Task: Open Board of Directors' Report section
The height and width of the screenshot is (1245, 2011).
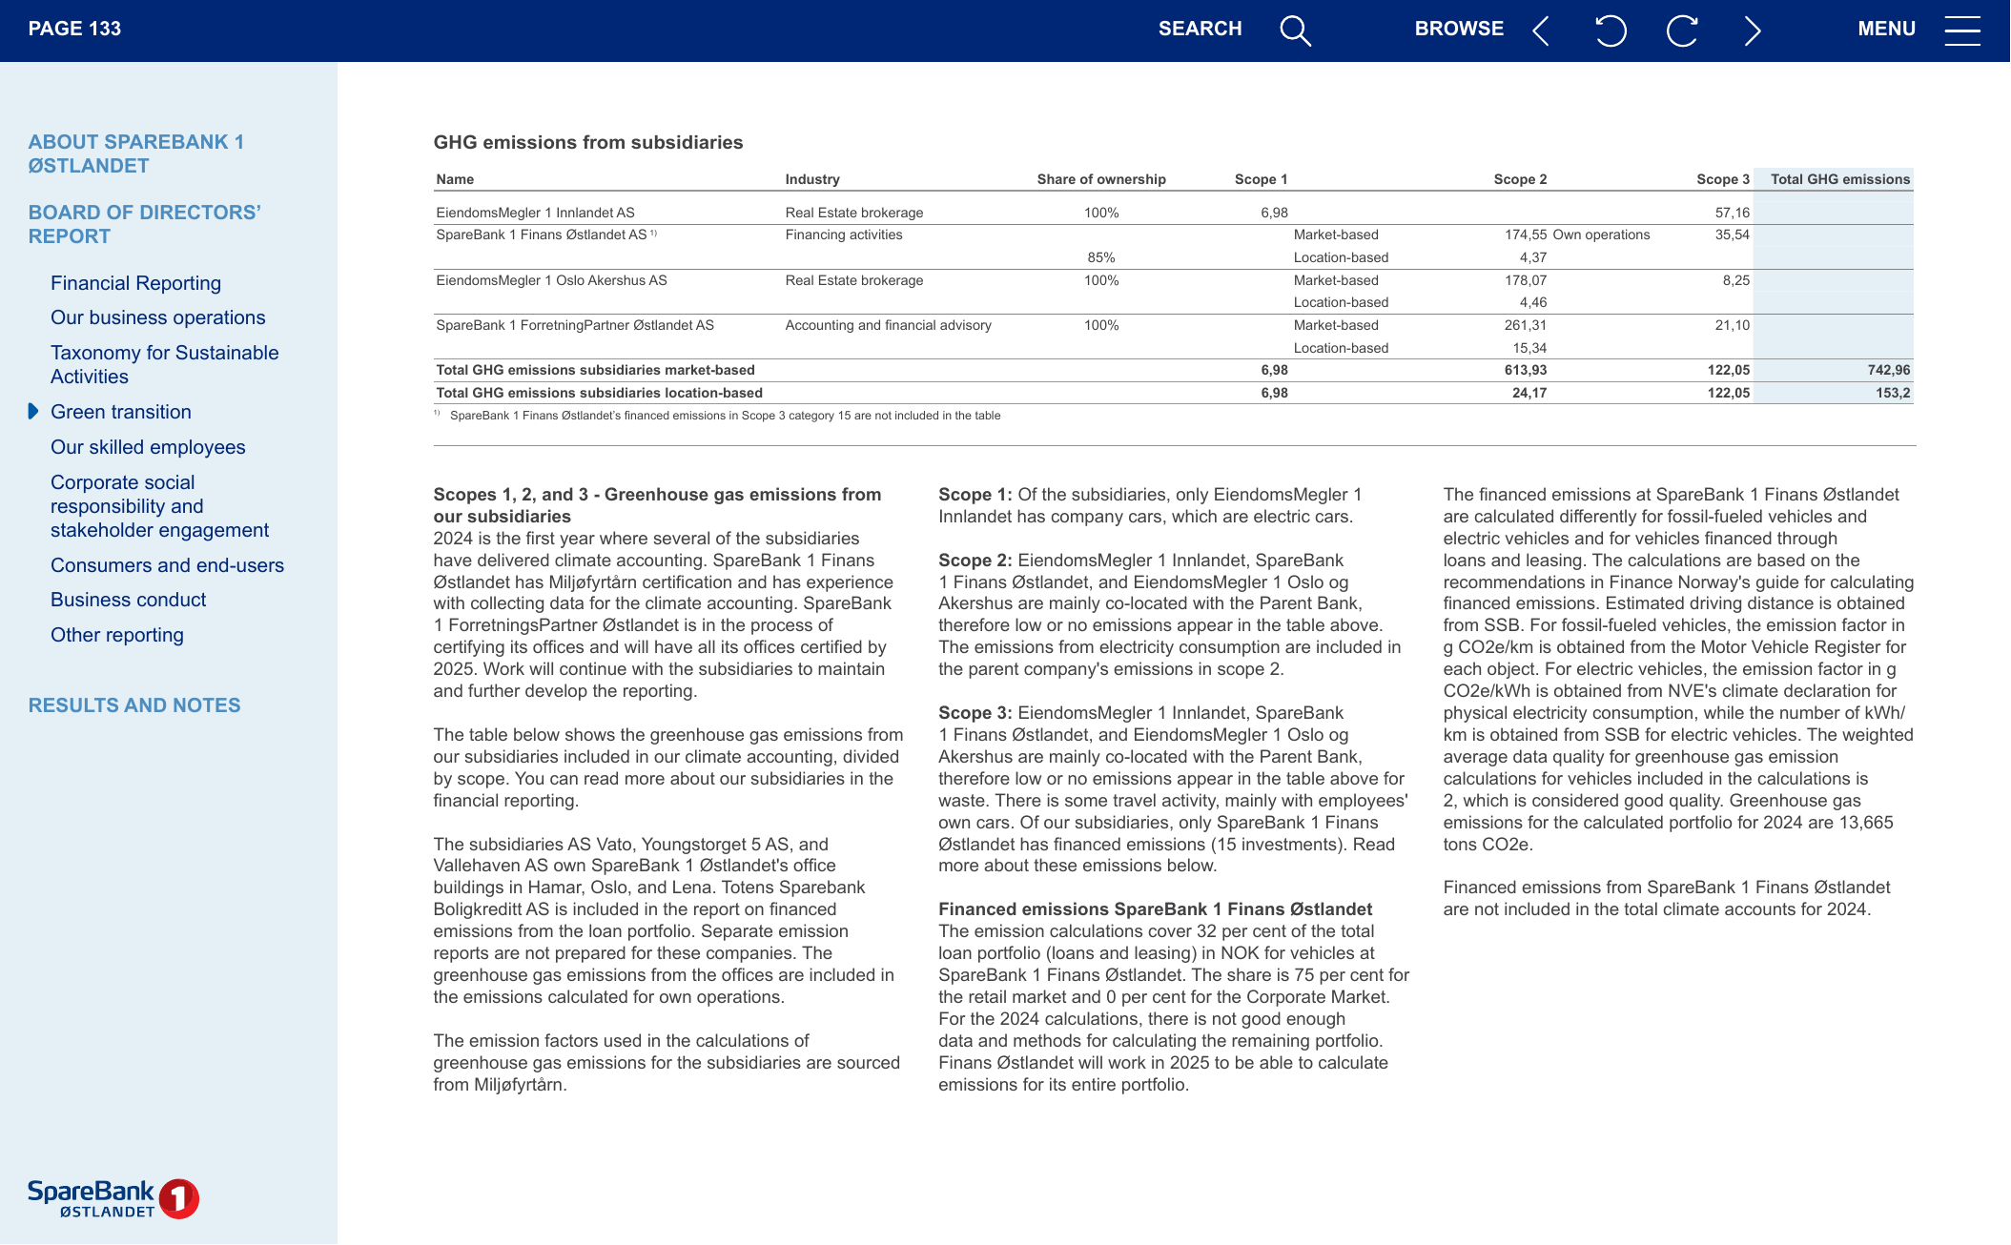Action: coord(144,224)
